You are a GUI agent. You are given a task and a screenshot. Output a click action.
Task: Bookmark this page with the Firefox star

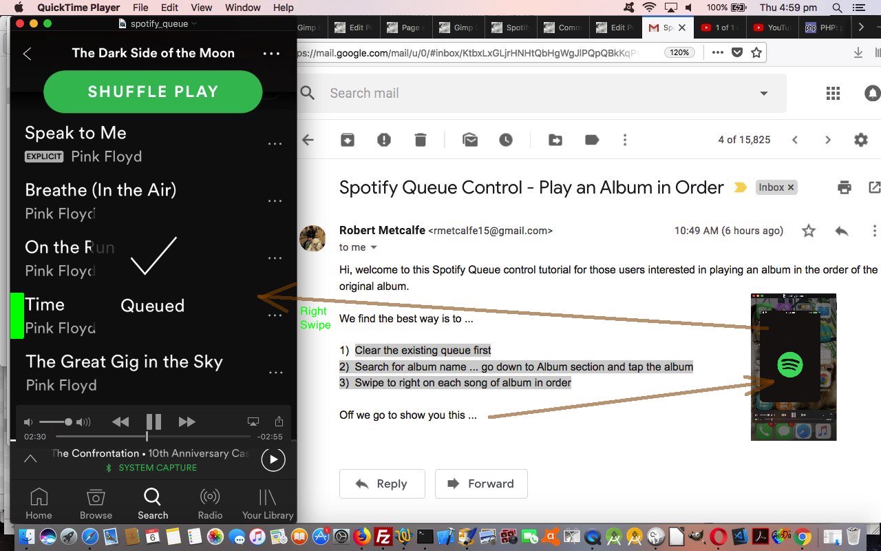tap(756, 52)
